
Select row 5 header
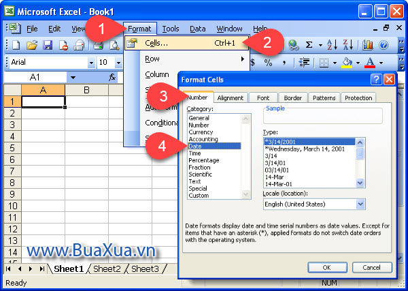tap(12, 148)
